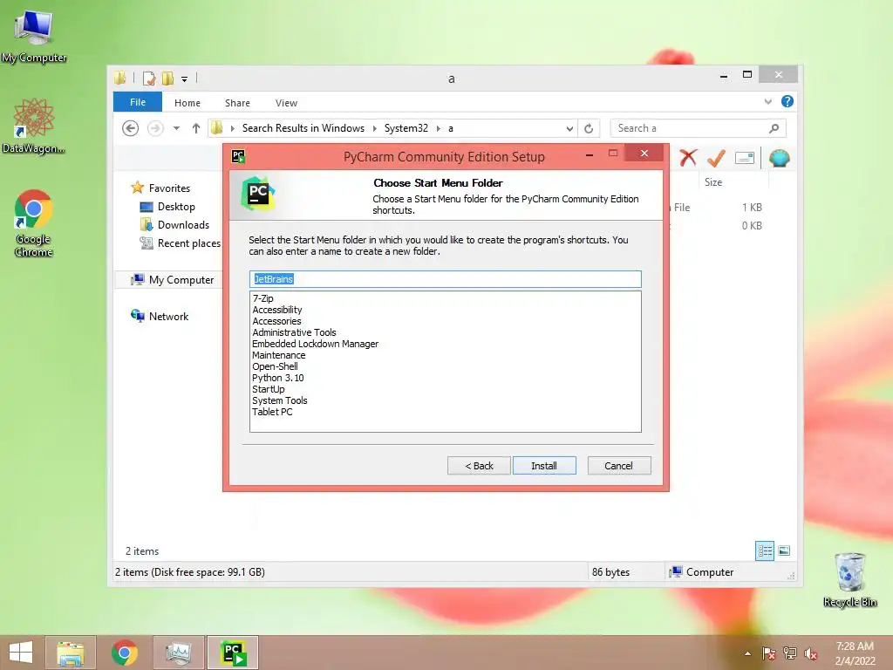The width and height of the screenshot is (893, 670).
Task: Open the View ribbon tab in Explorer
Action: [x=286, y=103]
